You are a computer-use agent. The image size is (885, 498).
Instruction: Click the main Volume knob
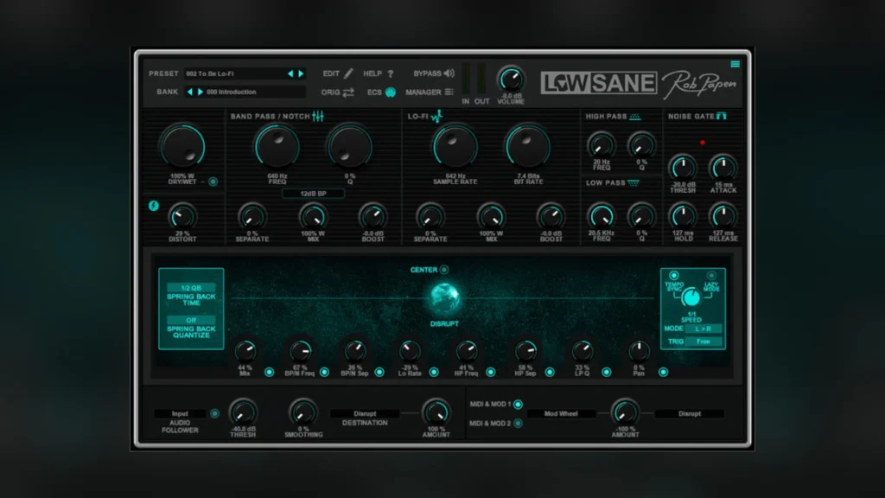pyautogui.click(x=511, y=80)
